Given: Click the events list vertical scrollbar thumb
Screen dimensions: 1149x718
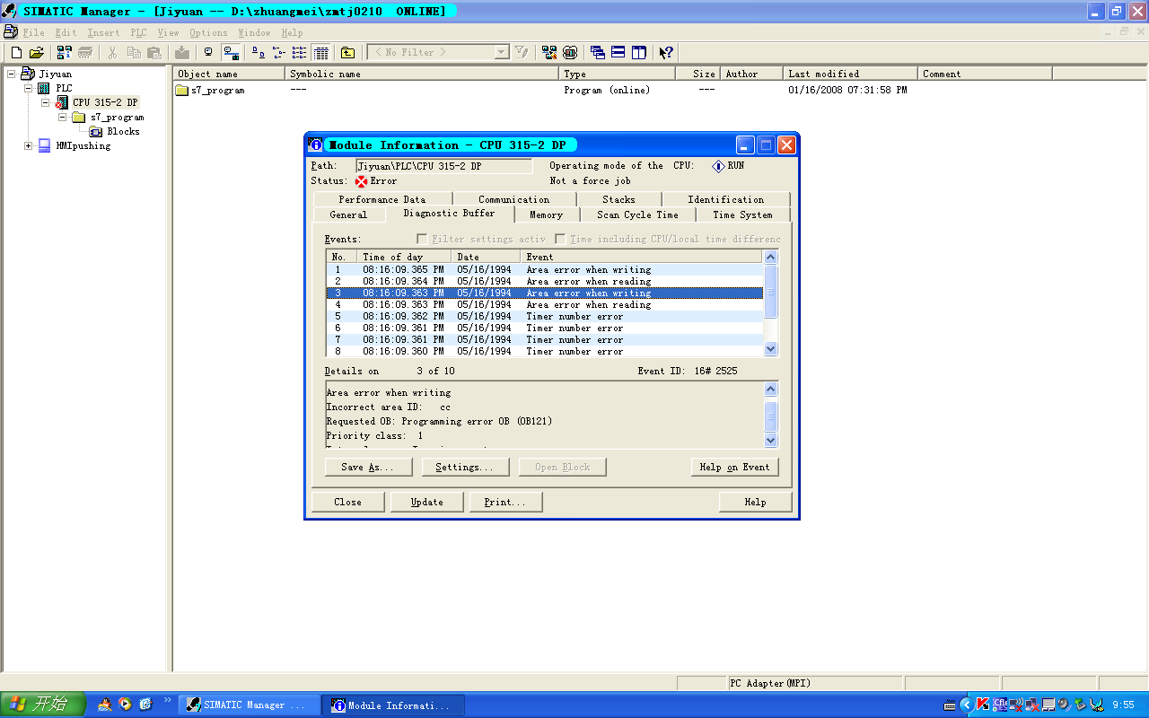Looking at the screenshot, I should pos(770,290).
